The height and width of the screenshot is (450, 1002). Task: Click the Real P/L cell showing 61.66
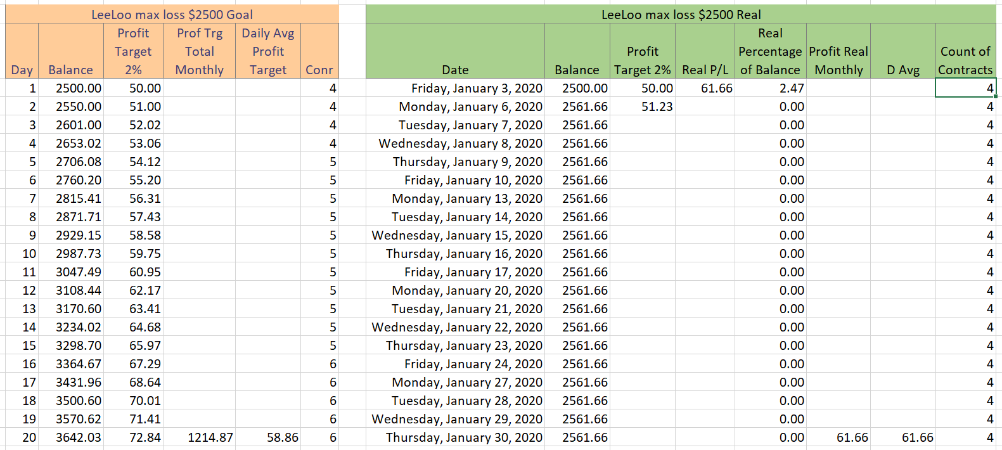705,88
